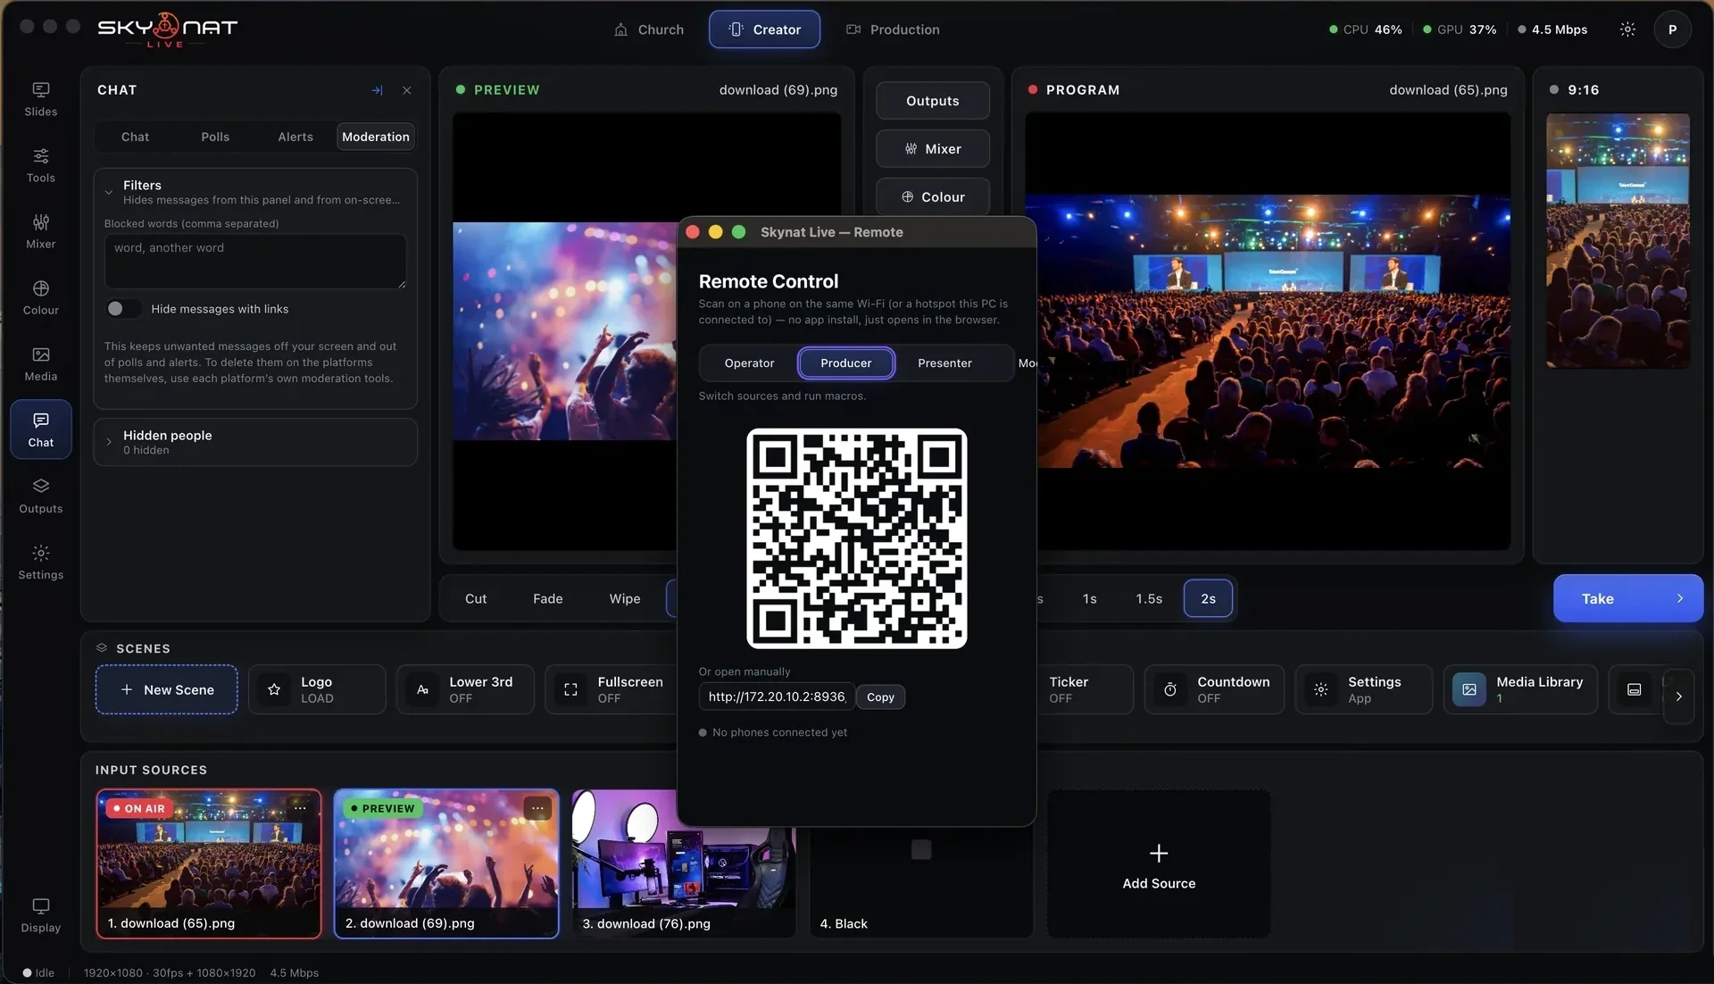Click the options dots on the download (65).png source
Screen dimensions: 1714x984
coord(300,808)
